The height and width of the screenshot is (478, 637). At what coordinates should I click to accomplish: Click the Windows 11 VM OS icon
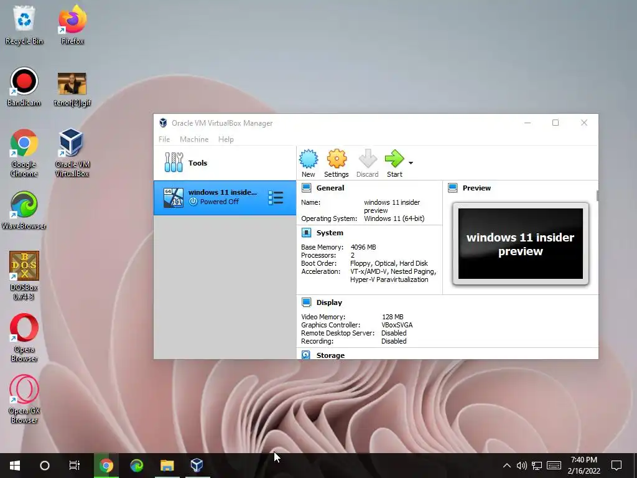[x=174, y=198]
